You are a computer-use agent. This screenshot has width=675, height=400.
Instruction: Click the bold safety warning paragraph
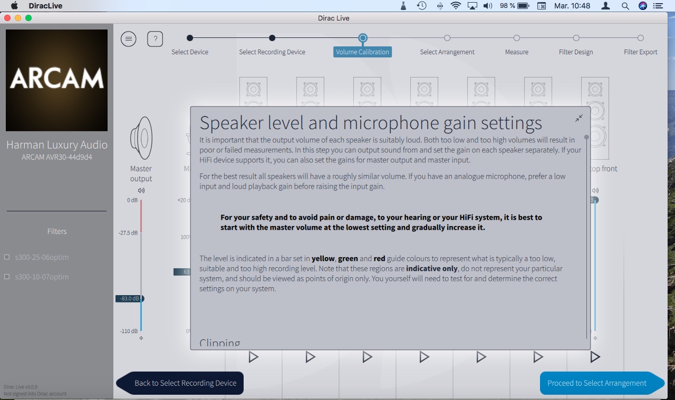tap(381, 222)
